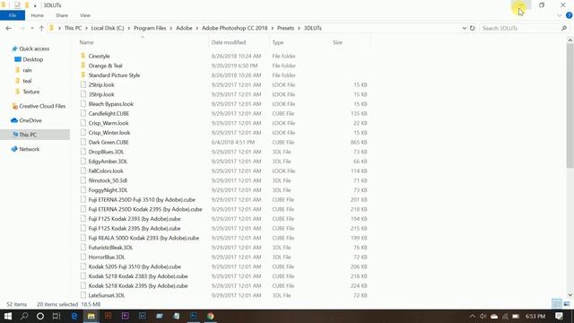
Task: Select Dark Green.CUBE file
Action: [x=109, y=142]
